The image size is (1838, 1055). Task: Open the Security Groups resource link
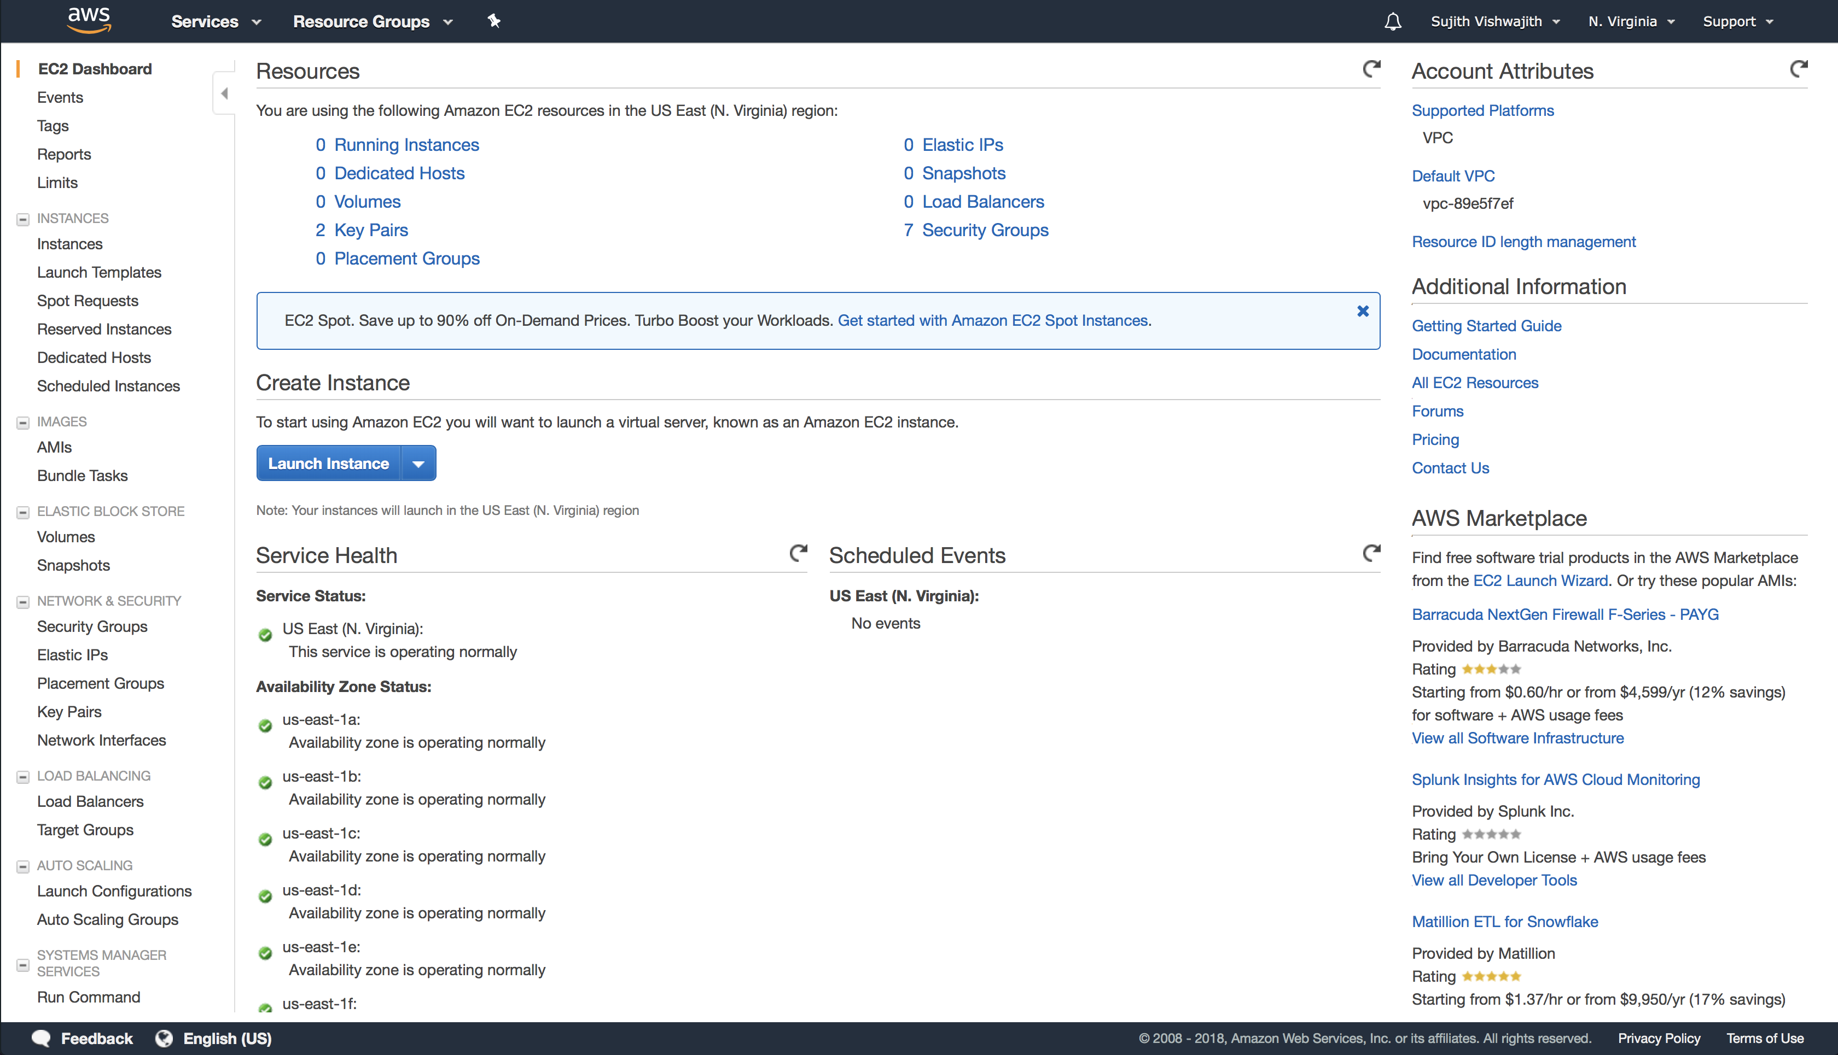(985, 231)
